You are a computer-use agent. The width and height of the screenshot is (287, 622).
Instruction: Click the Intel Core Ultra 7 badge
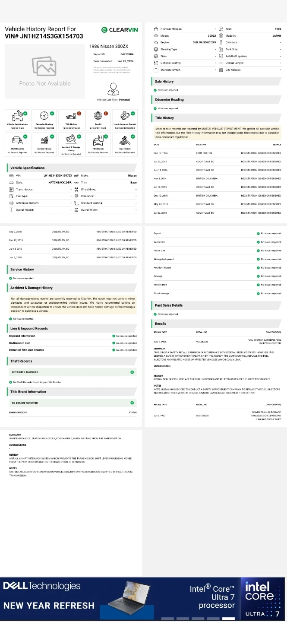pos(262,598)
